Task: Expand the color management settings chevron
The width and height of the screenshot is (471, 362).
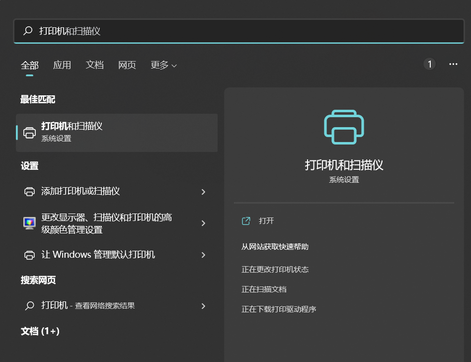Action: coord(203,223)
